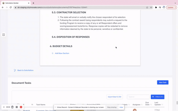Click the Task Name column header
The image size is (178, 111).
click(x=41, y=104)
